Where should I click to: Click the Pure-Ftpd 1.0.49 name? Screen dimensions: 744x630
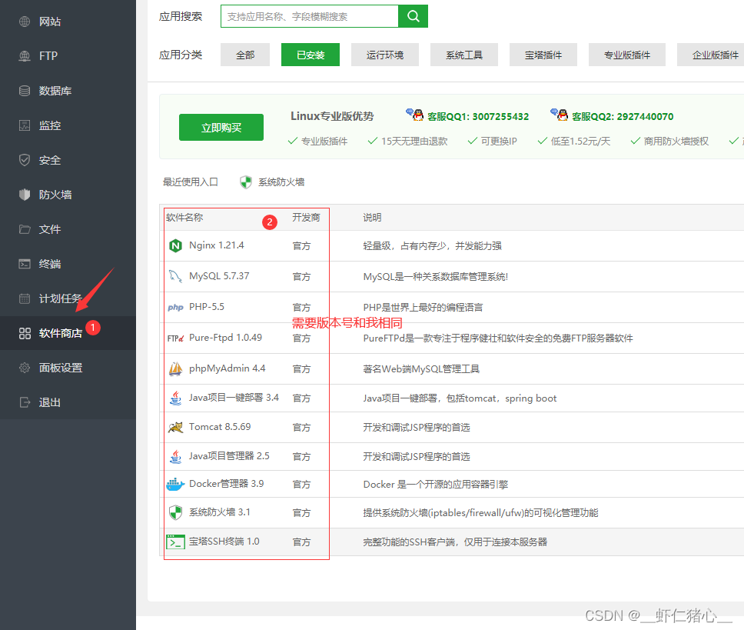(x=225, y=338)
